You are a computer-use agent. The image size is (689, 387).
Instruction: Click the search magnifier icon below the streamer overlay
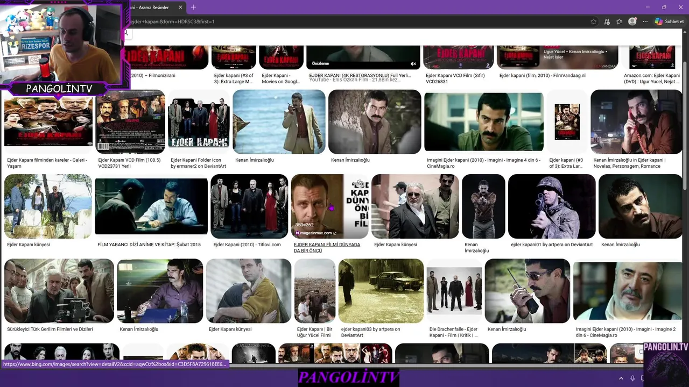pyautogui.click(x=126, y=33)
